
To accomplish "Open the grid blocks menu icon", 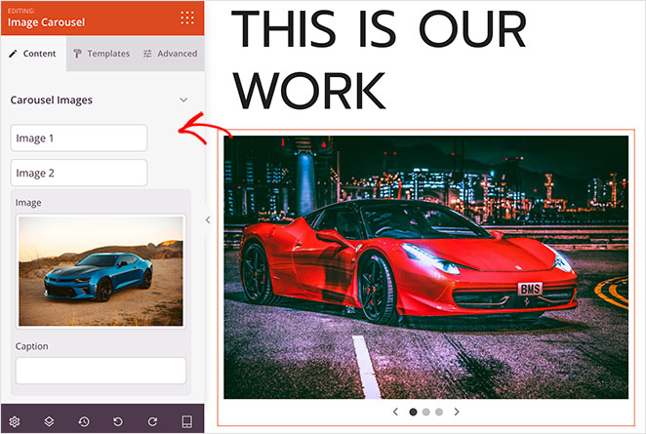I will 186,17.
